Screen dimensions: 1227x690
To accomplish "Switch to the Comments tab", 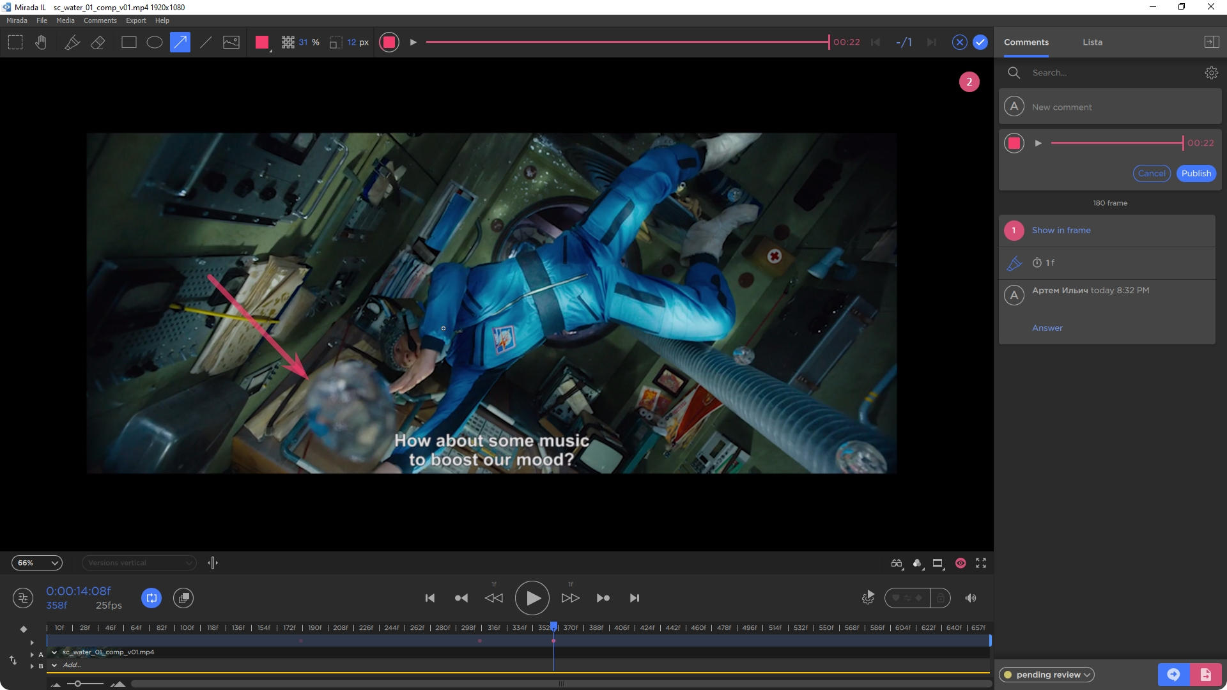I will pyautogui.click(x=1026, y=42).
